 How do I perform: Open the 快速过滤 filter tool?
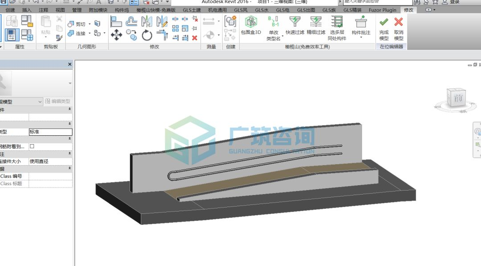tap(295, 25)
